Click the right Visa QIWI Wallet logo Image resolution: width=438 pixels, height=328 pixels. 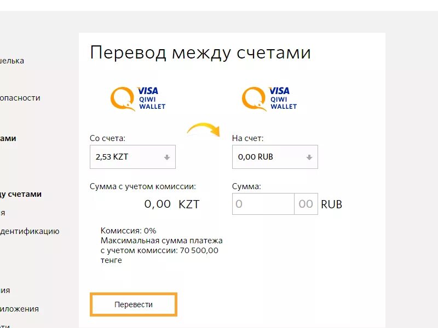point(269,98)
